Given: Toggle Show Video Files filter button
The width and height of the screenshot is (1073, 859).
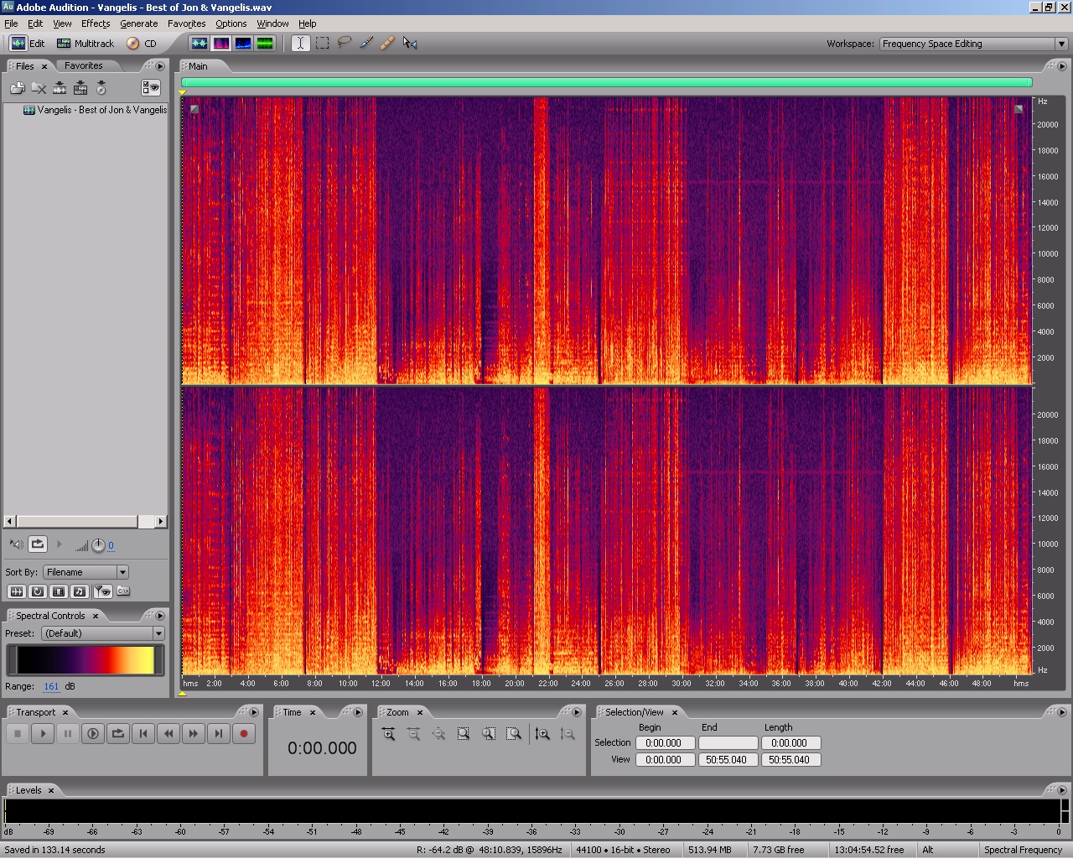Looking at the screenshot, I should tap(59, 591).
